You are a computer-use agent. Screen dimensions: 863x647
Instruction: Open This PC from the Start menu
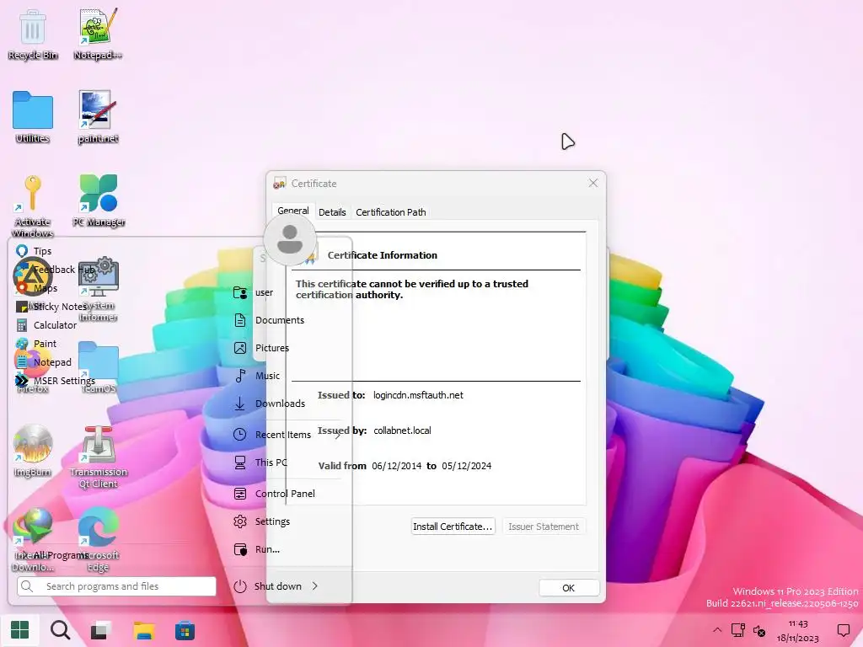pyautogui.click(x=260, y=463)
